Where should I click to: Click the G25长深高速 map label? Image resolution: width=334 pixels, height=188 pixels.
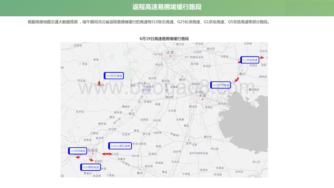click(220, 85)
